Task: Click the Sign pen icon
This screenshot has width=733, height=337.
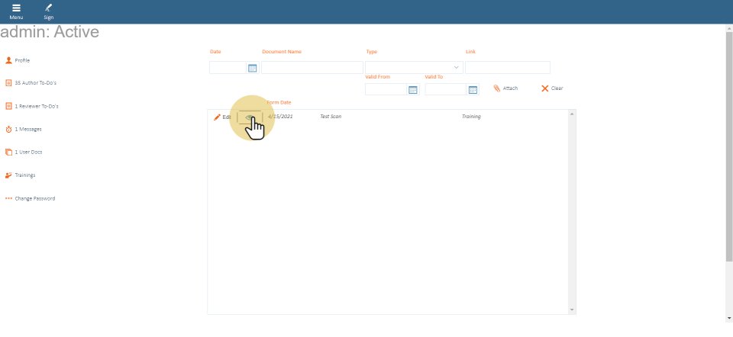Action: pyautogui.click(x=48, y=8)
